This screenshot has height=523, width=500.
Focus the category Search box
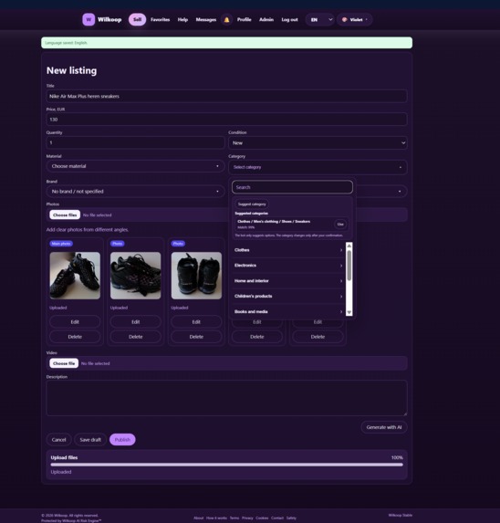coord(292,187)
